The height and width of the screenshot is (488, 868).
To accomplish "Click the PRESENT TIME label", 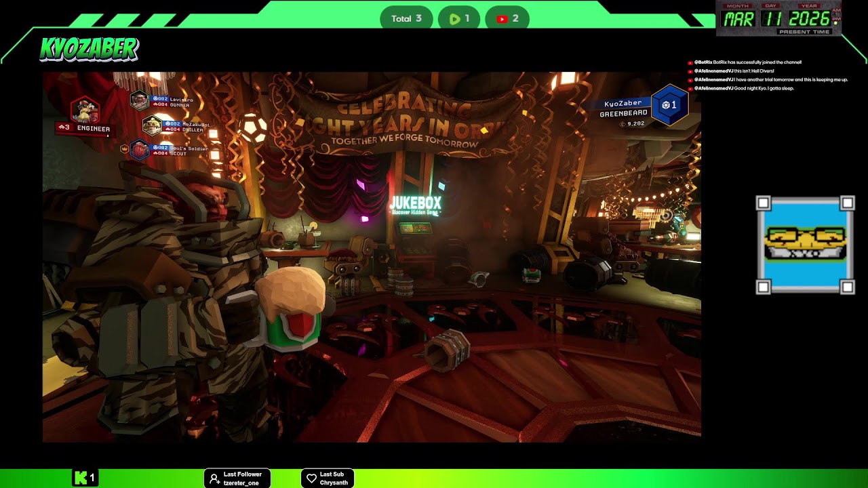I will 804,32.
